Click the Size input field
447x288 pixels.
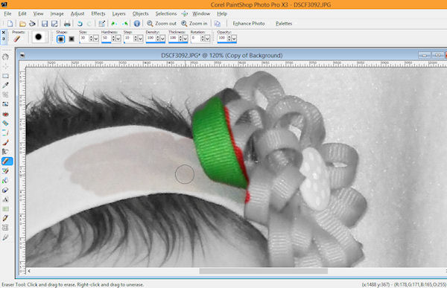click(x=84, y=38)
